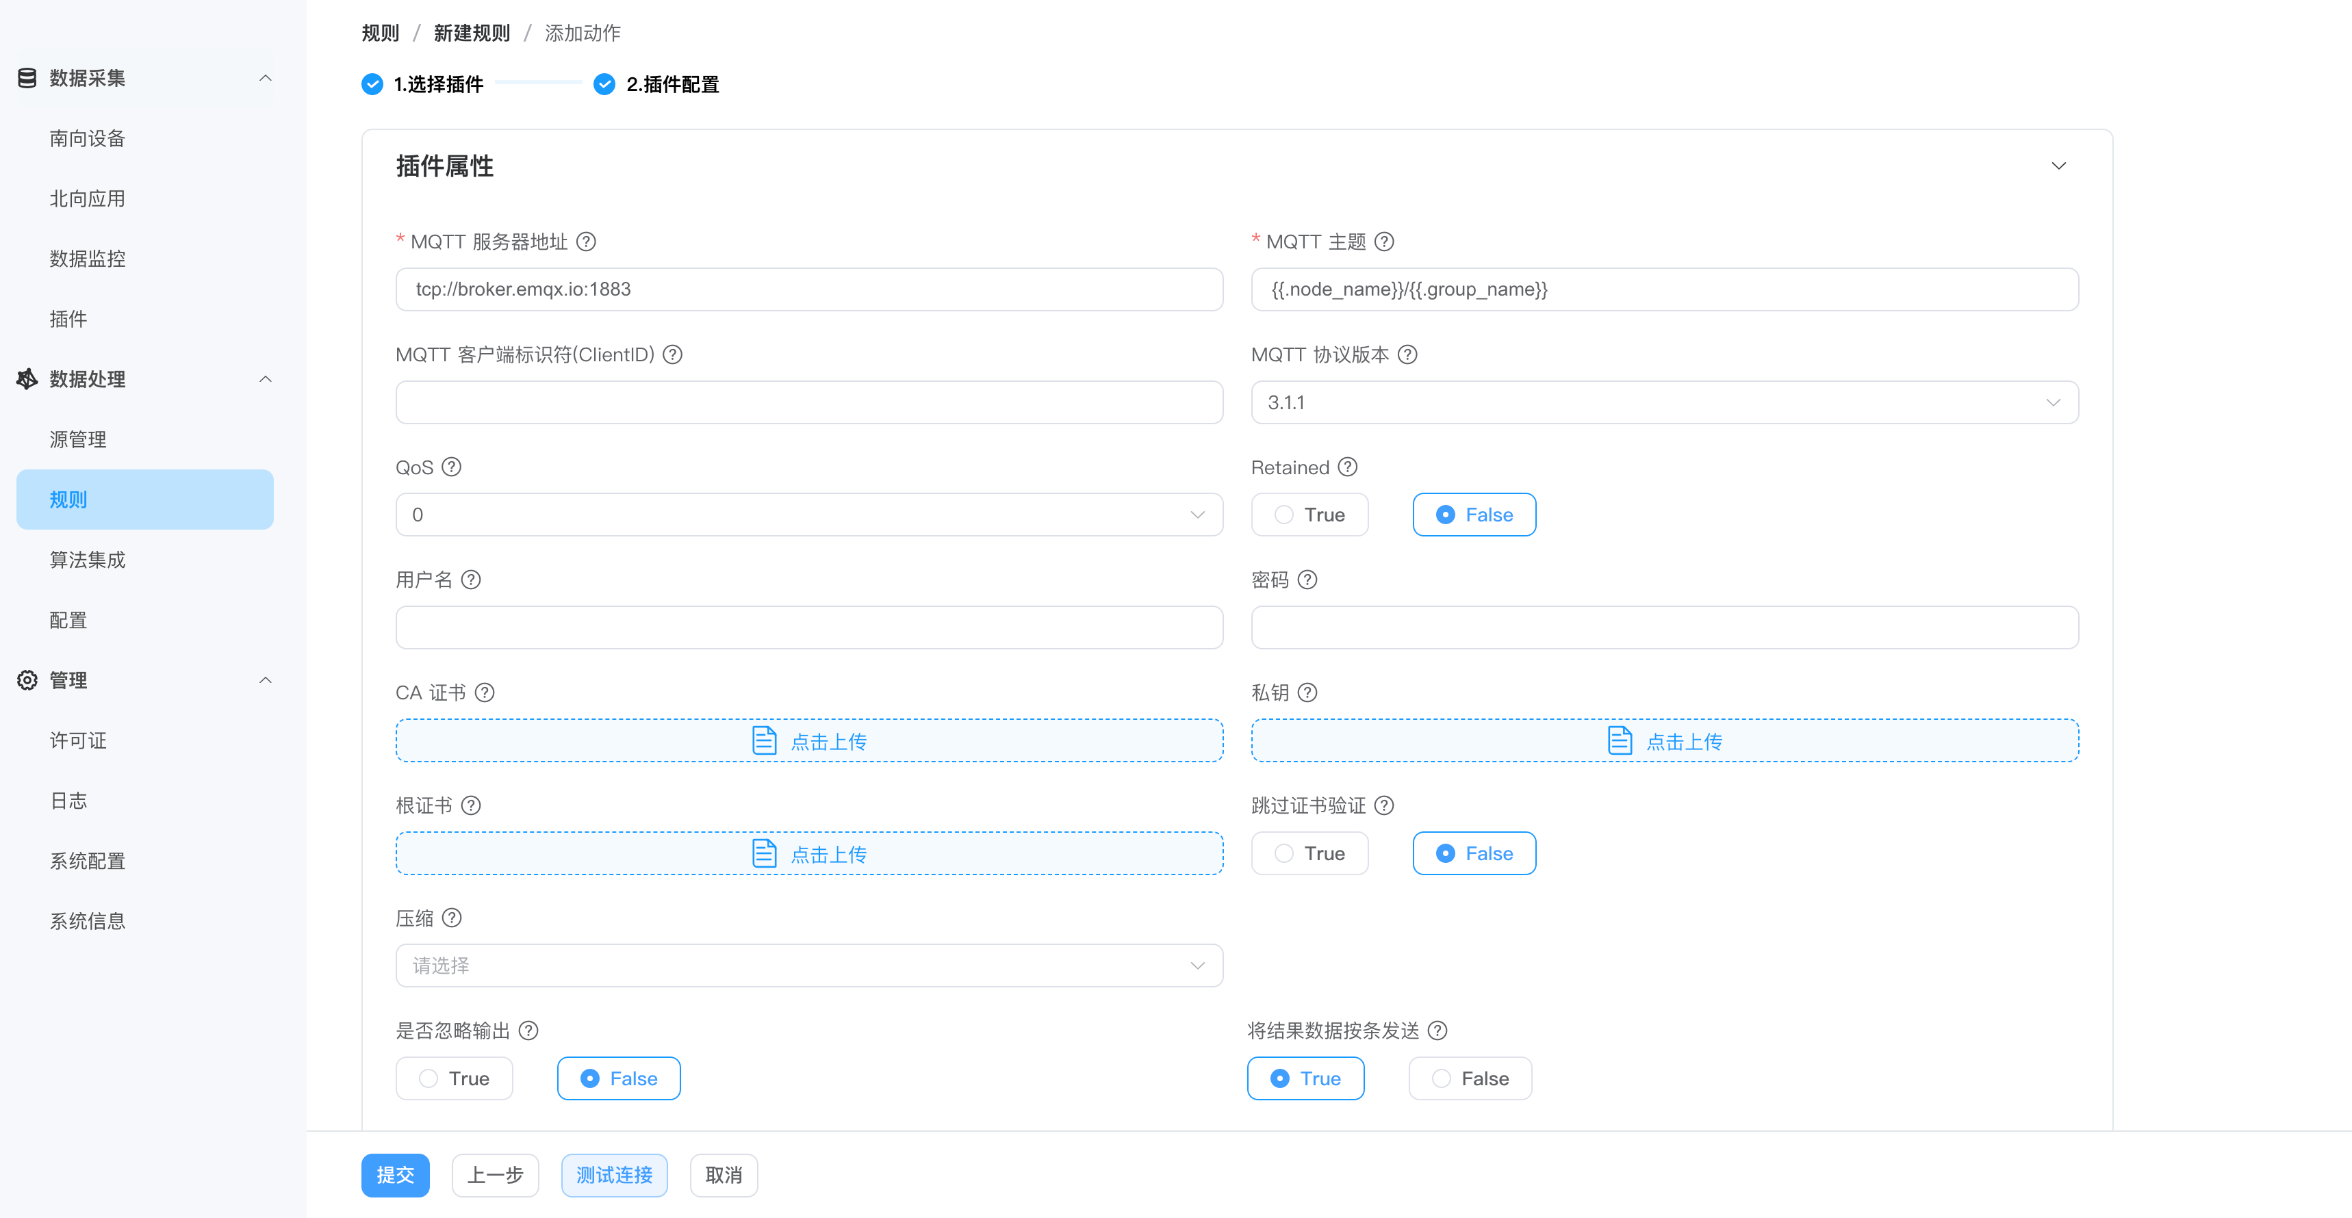Choose False for 将结果数据按条发送
Screen dimensions: 2352x1218
click(x=1469, y=1079)
